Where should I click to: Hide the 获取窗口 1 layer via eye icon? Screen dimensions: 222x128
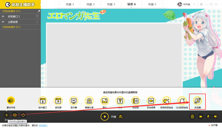[3, 16]
